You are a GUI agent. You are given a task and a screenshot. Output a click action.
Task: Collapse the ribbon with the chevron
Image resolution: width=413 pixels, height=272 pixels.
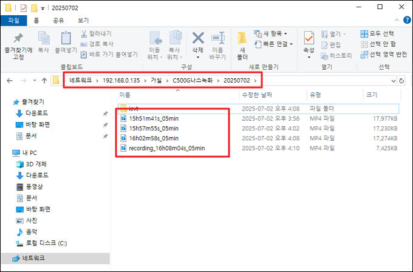397,20
